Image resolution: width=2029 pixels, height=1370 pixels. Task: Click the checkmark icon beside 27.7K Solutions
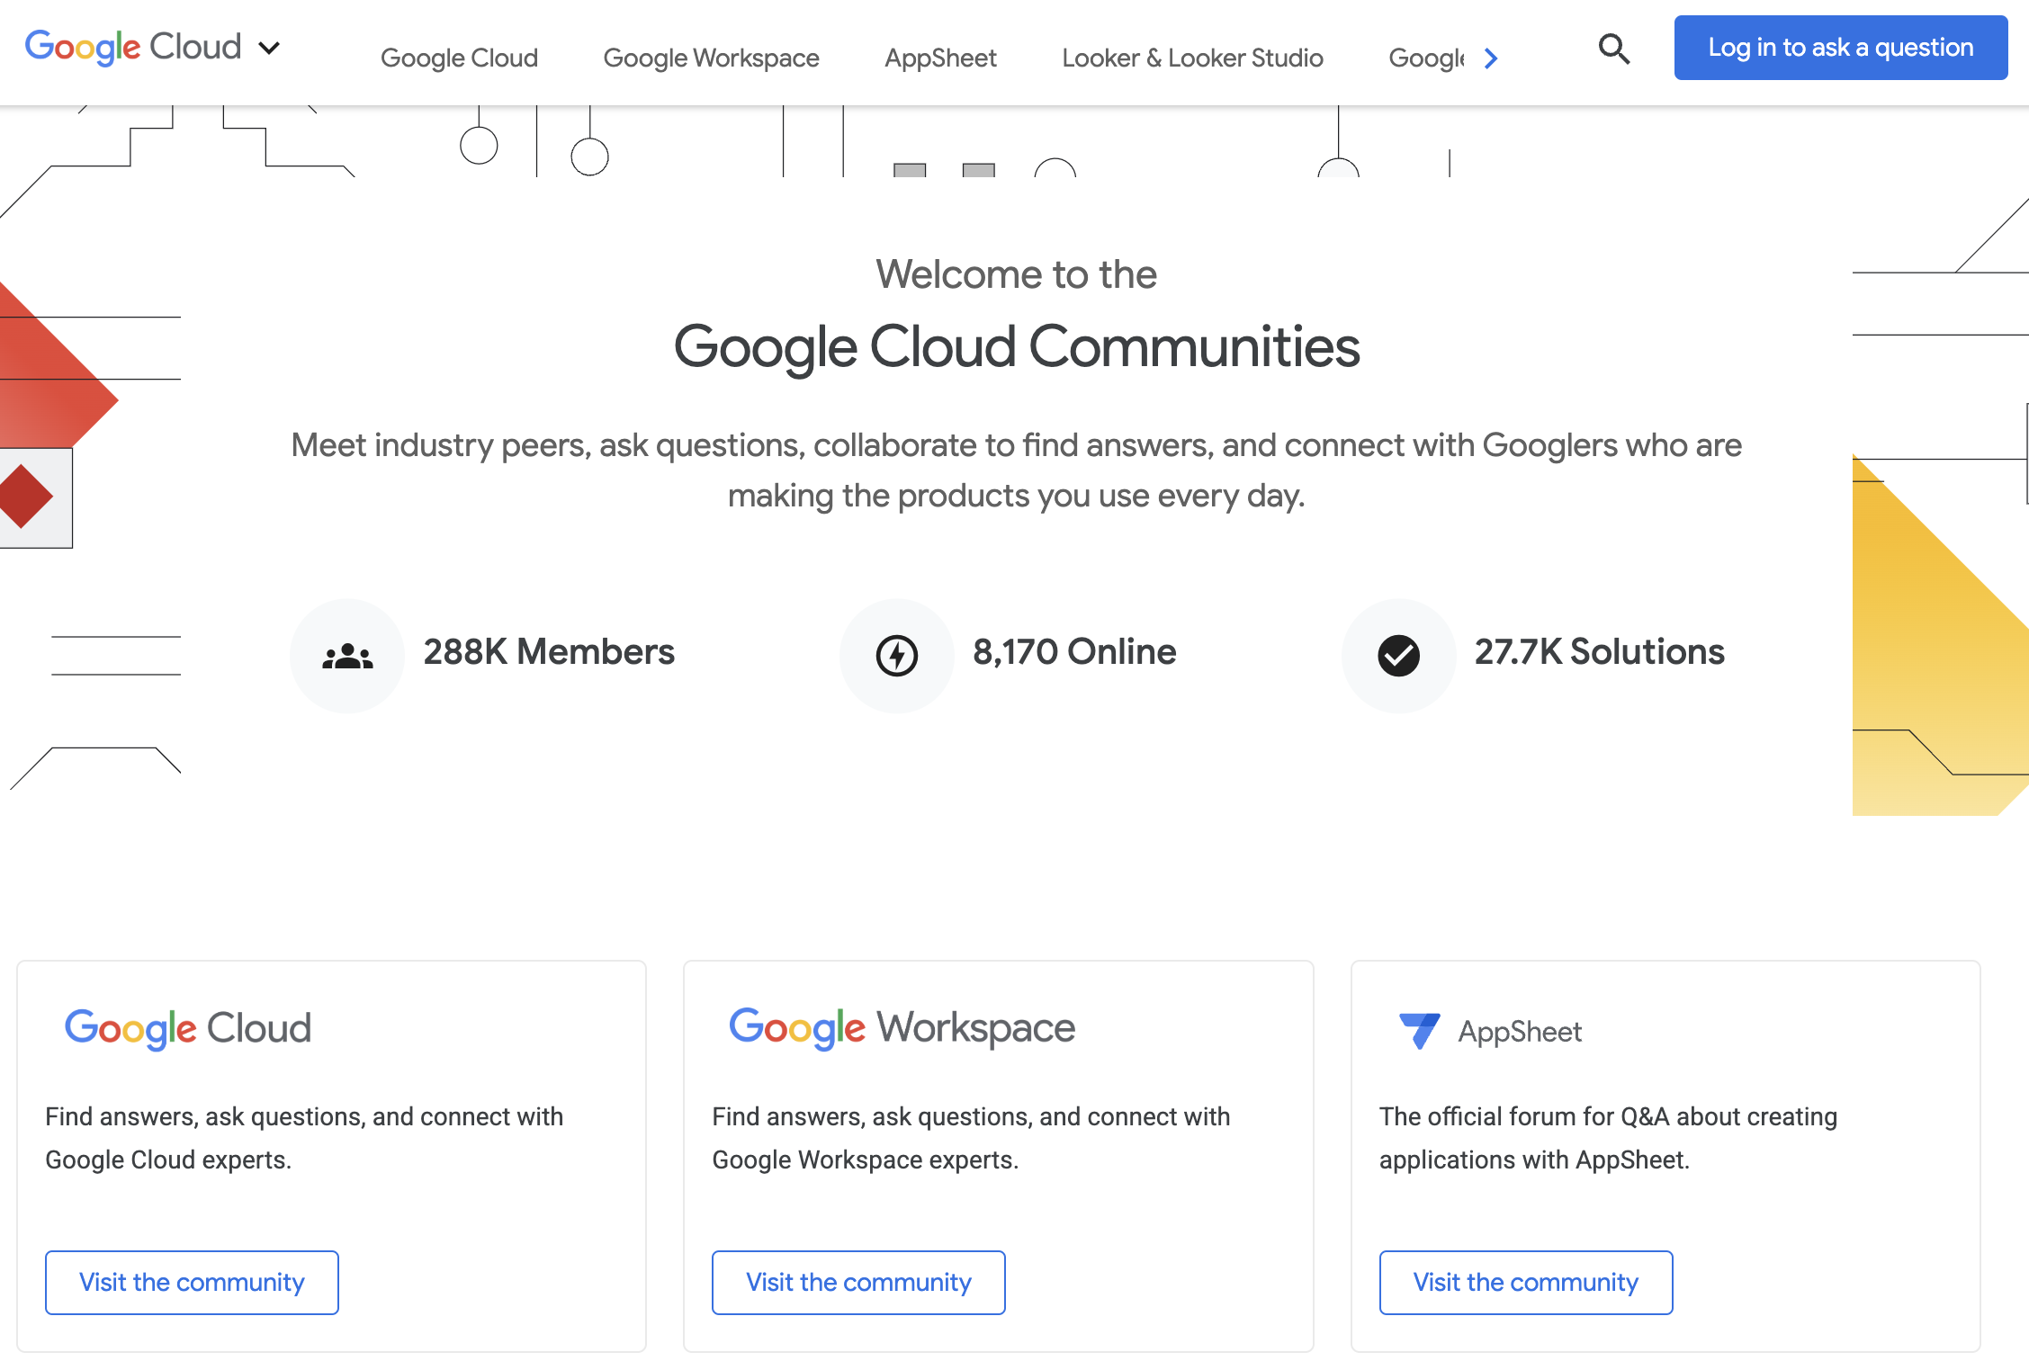1398,655
